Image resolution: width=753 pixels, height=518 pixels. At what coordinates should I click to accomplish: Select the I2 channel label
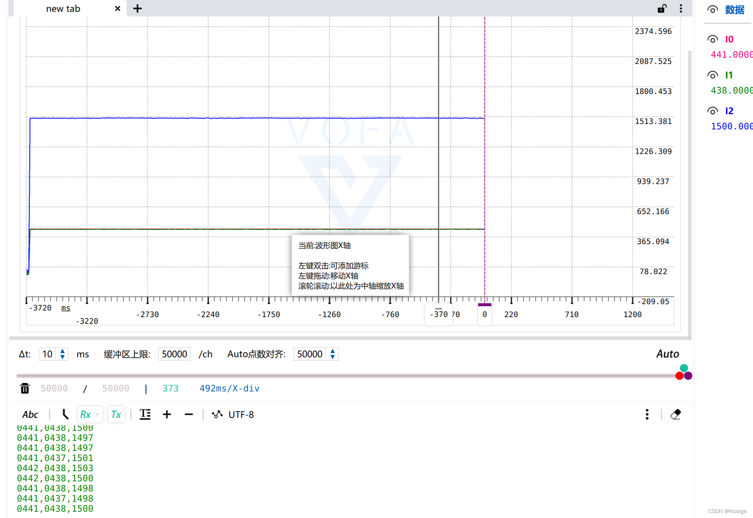click(x=729, y=111)
